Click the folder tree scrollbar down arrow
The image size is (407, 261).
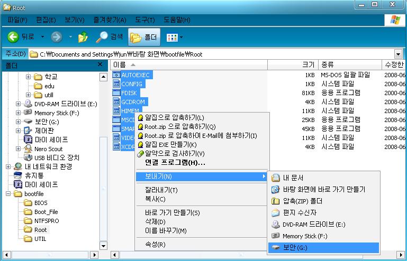click(103, 246)
